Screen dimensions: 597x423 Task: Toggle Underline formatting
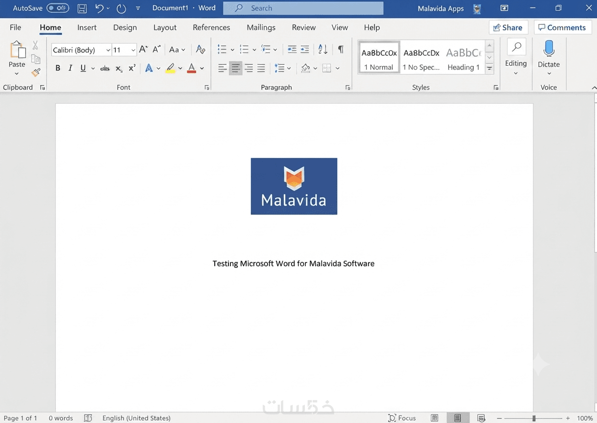click(x=83, y=69)
